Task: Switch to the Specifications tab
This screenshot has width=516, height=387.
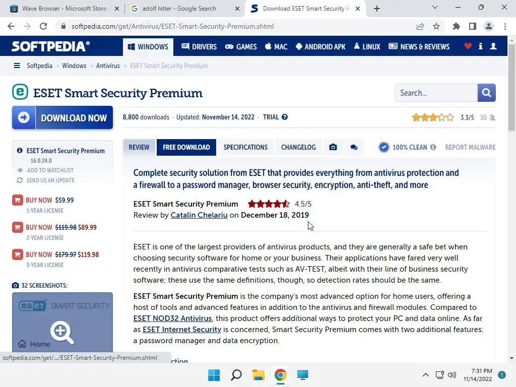Action: pos(245,147)
